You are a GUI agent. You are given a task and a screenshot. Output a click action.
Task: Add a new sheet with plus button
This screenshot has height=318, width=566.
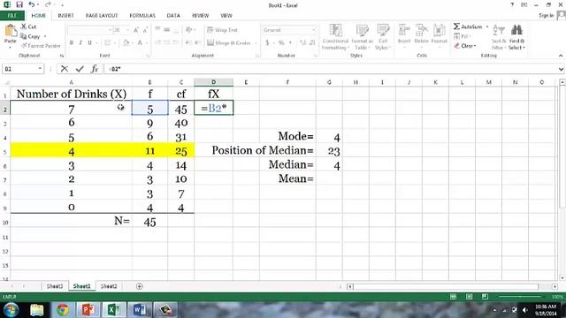pyautogui.click(x=140, y=286)
